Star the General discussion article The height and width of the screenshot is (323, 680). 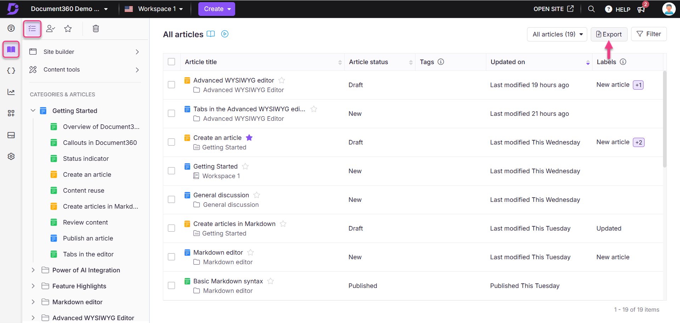point(256,195)
